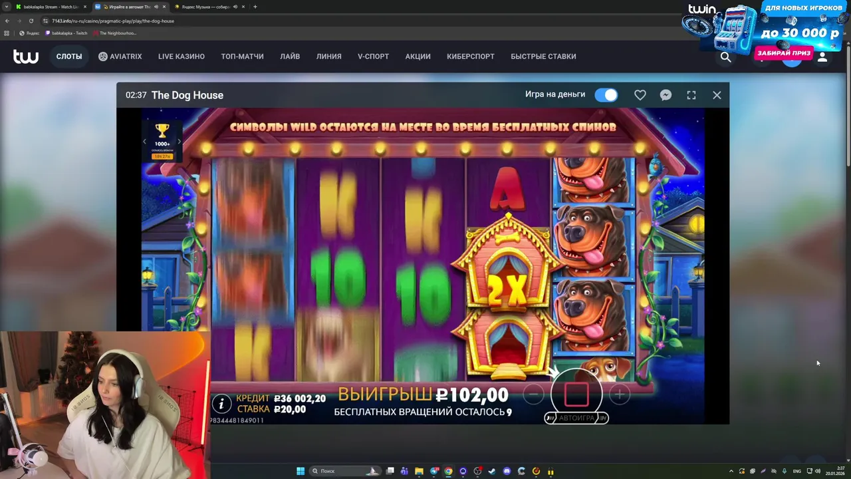Open the КИБЕРСПОРТ section

point(471,57)
